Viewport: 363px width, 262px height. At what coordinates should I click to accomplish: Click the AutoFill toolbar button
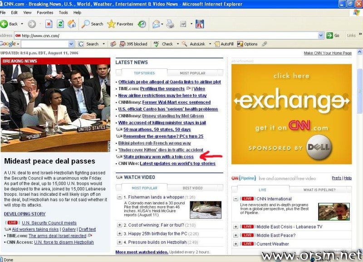click(224, 44)
